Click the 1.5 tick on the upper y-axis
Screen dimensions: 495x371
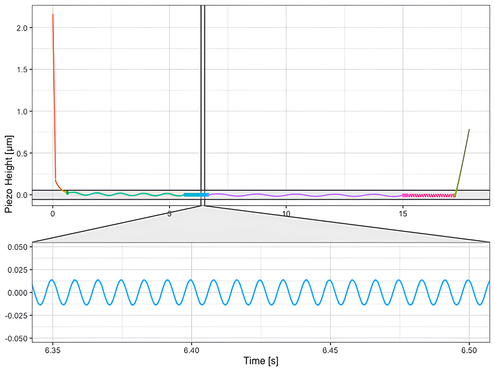(x=22, y=69)
